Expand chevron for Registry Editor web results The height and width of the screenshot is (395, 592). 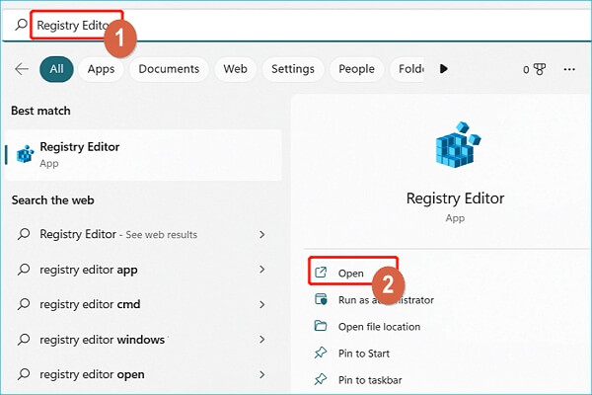[x=262, y=234]
